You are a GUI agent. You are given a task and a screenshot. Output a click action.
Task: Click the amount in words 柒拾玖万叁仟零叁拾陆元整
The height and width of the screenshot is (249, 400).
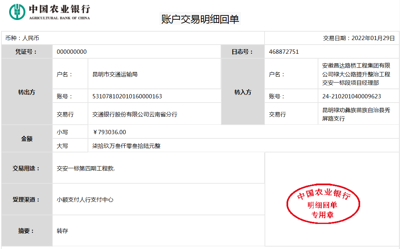(126, 146)
